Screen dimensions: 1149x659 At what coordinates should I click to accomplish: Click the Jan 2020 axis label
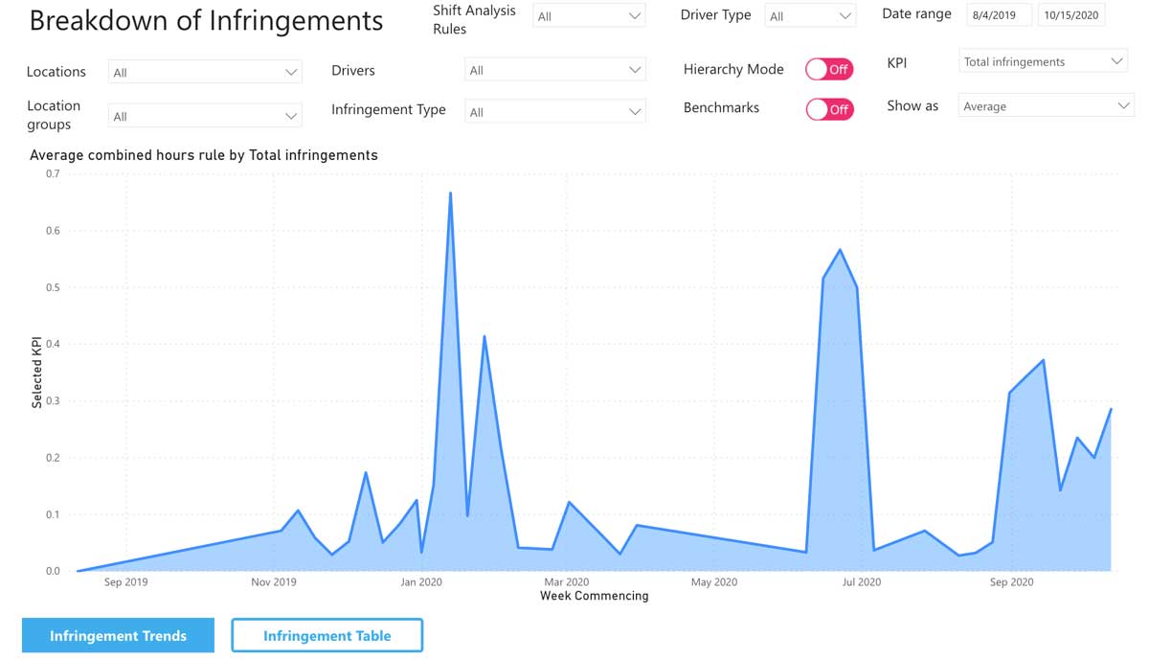tap(420, 581)
